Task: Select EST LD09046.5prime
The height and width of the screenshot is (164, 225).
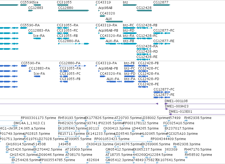Action: 50,155
